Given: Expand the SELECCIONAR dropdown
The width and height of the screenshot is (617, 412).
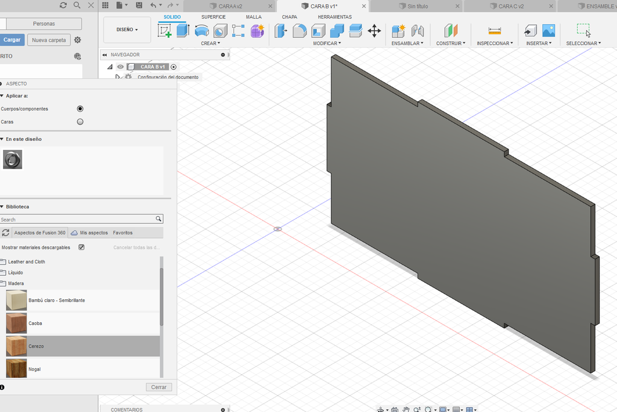Looking at the screenshot, I should (583, 43).
